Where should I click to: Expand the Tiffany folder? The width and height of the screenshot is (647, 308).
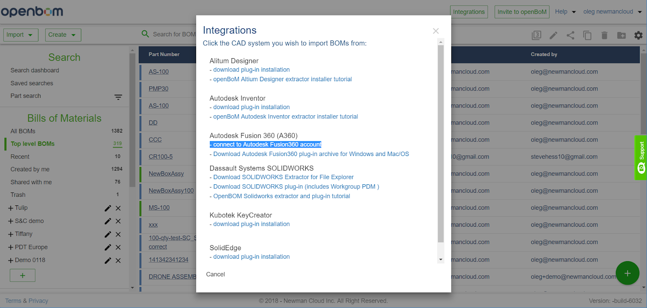click(11, 234)
